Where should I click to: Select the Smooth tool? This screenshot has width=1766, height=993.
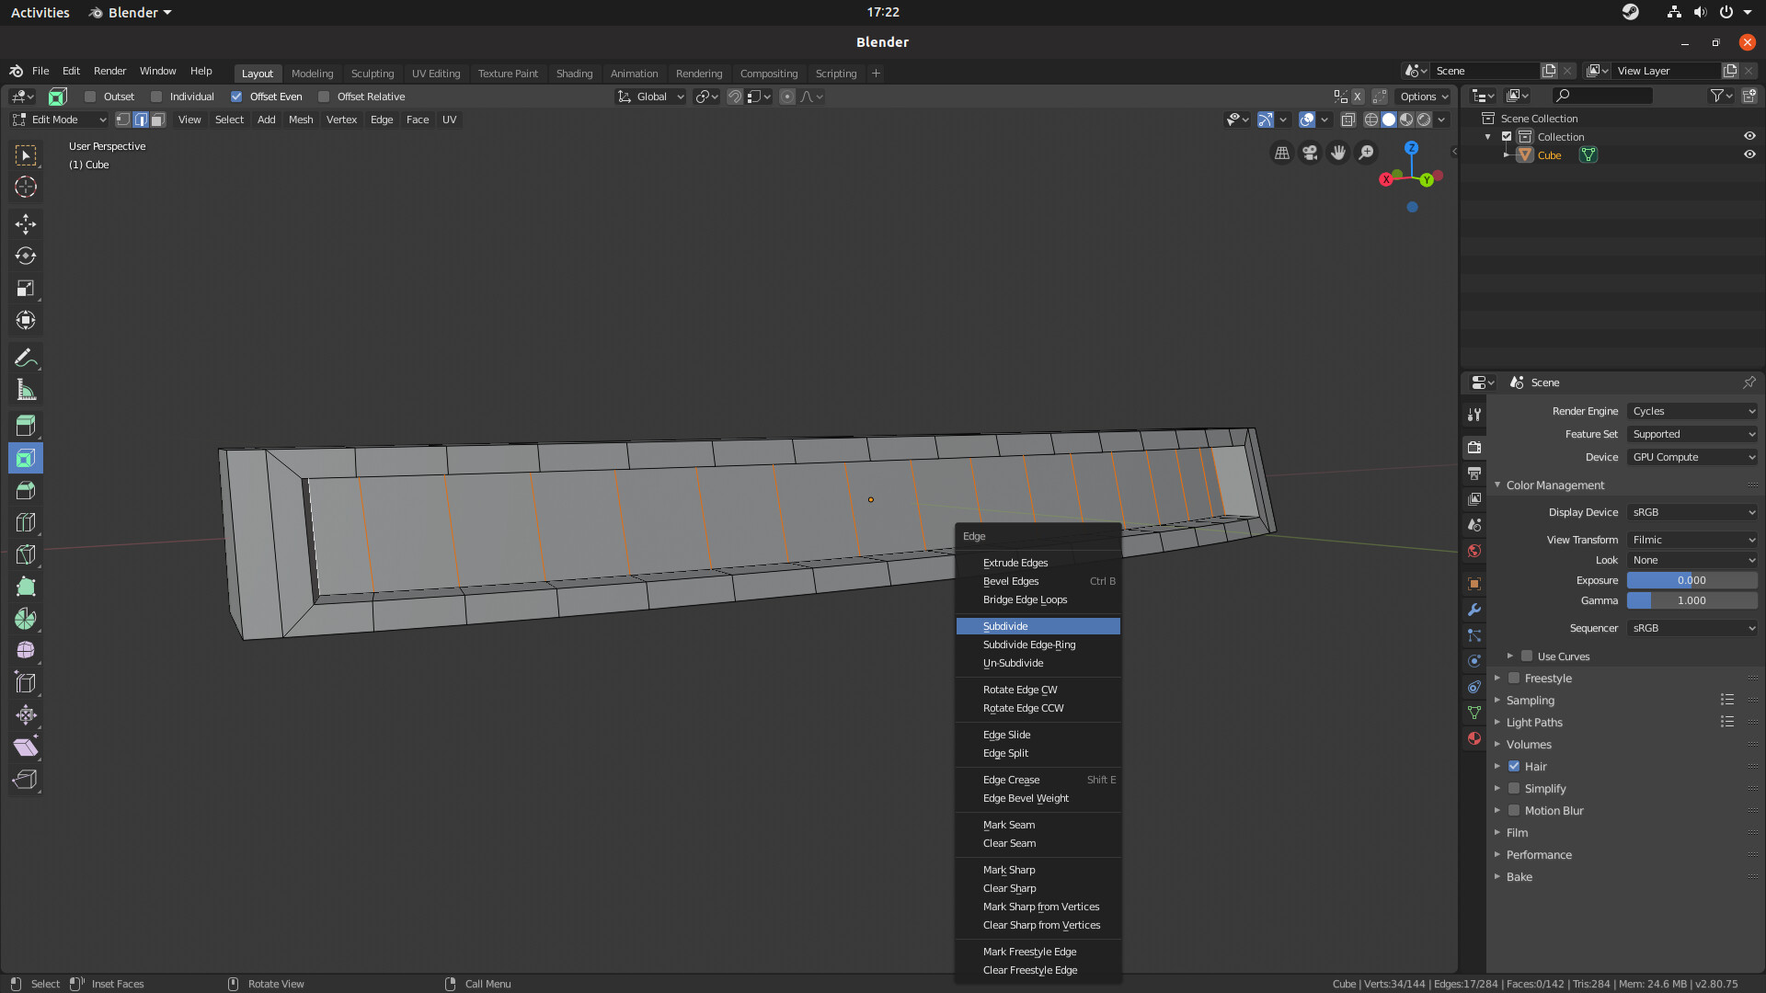[26, 651]
